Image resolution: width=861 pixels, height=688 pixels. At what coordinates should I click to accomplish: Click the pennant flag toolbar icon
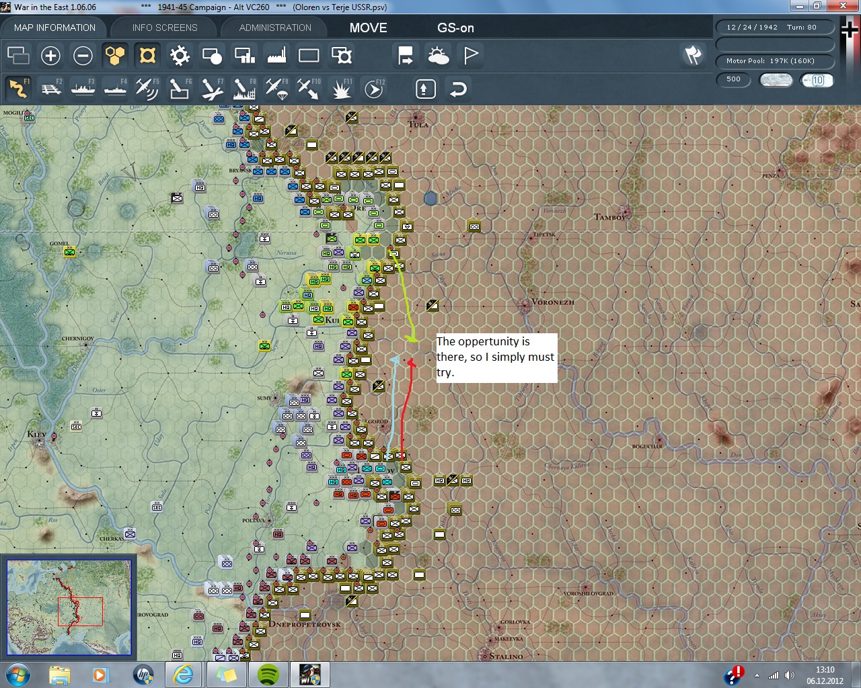coord(470,55)
